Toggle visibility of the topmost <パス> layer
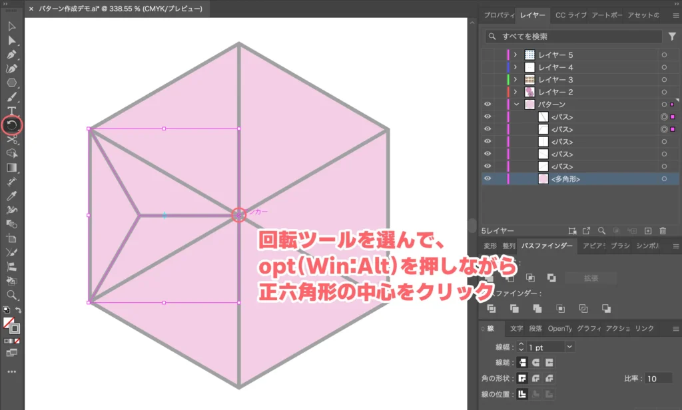 (488, 117)
